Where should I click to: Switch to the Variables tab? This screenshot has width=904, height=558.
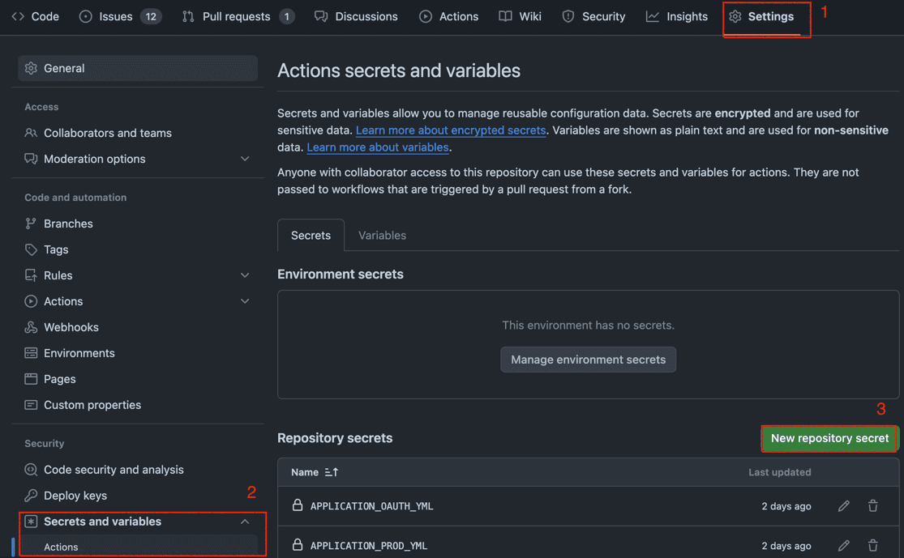tap(382, 235)
